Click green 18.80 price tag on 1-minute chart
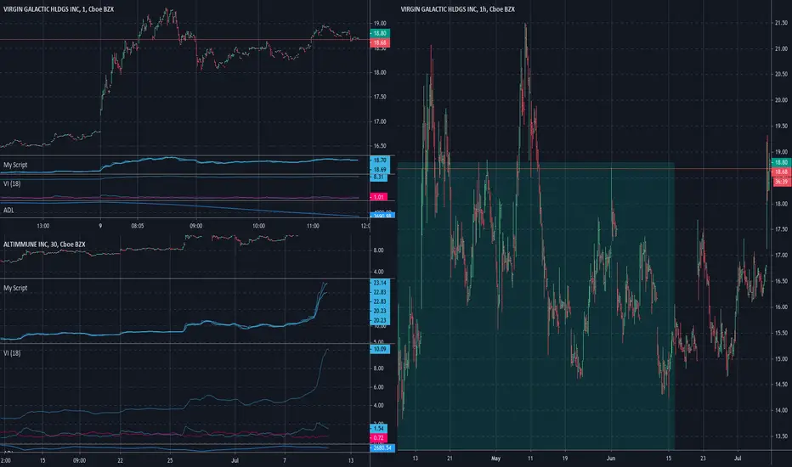Screen dimensions: 792x467 (380, 33)
